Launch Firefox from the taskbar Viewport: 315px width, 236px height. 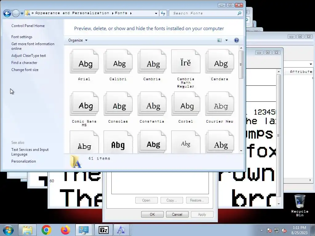tap(66, 230)
